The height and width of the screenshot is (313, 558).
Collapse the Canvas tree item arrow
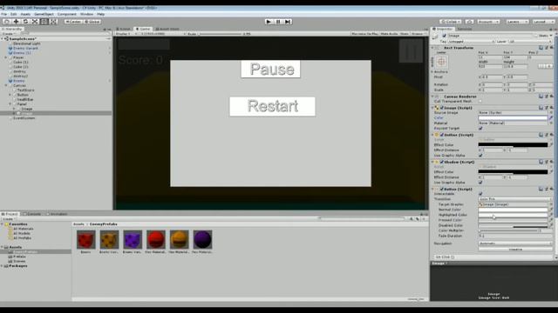point(6,85)
